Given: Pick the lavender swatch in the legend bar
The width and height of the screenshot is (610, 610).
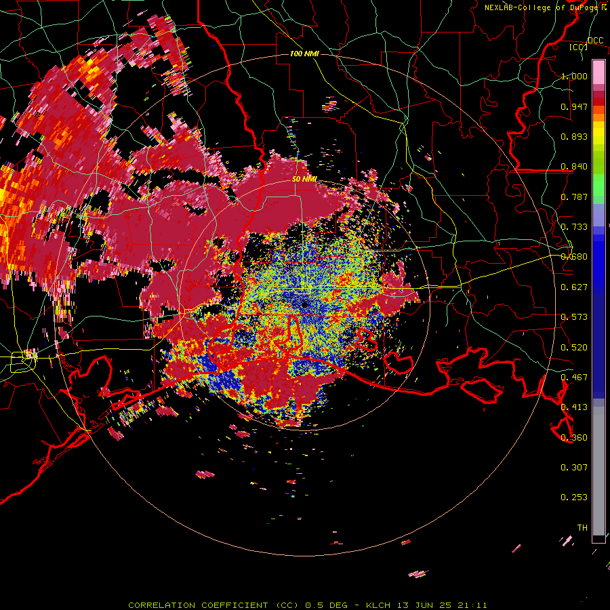Looking at the screenshot, I should 598,215.
